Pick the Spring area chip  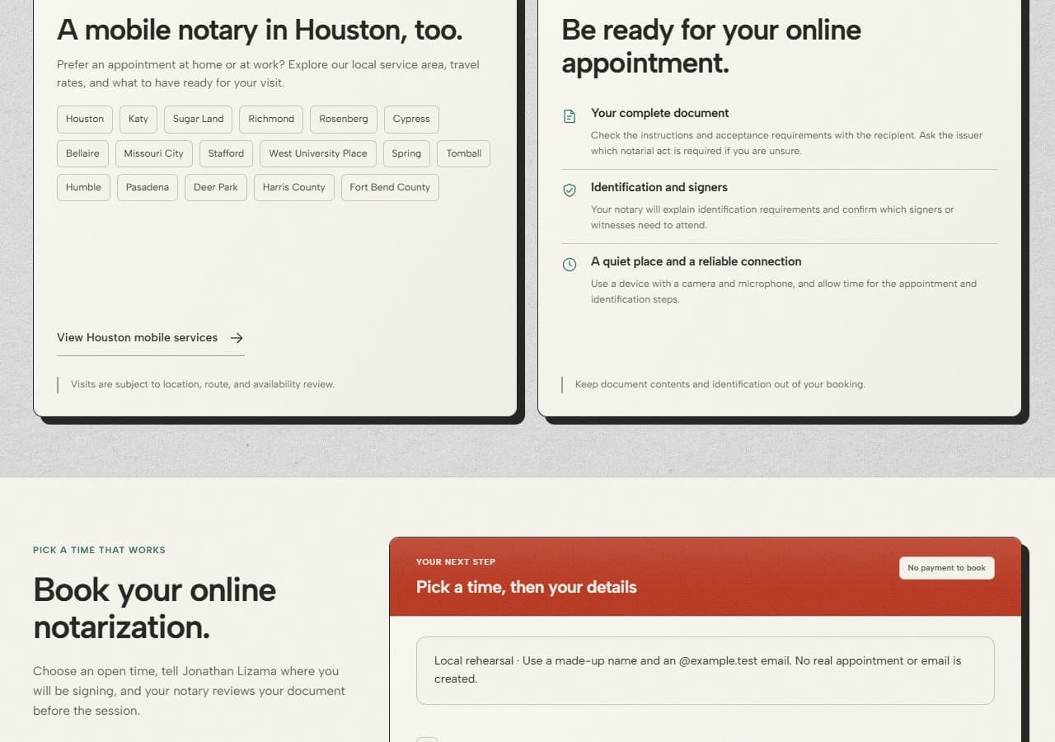coord(406,153)
